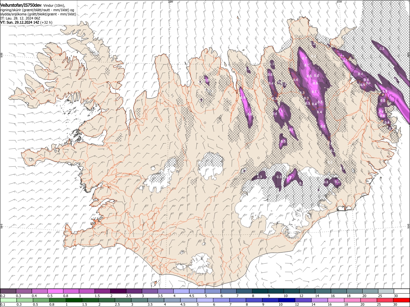Pick the bright pink swatch between 0.5 and 0.8
Viewport: 410px width, 307px height.
coord(55,291)
